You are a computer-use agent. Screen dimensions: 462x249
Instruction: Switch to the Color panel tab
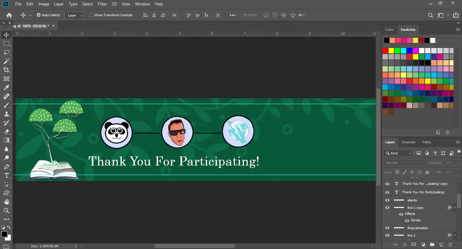pyautogui.click(x=389, y=30)
